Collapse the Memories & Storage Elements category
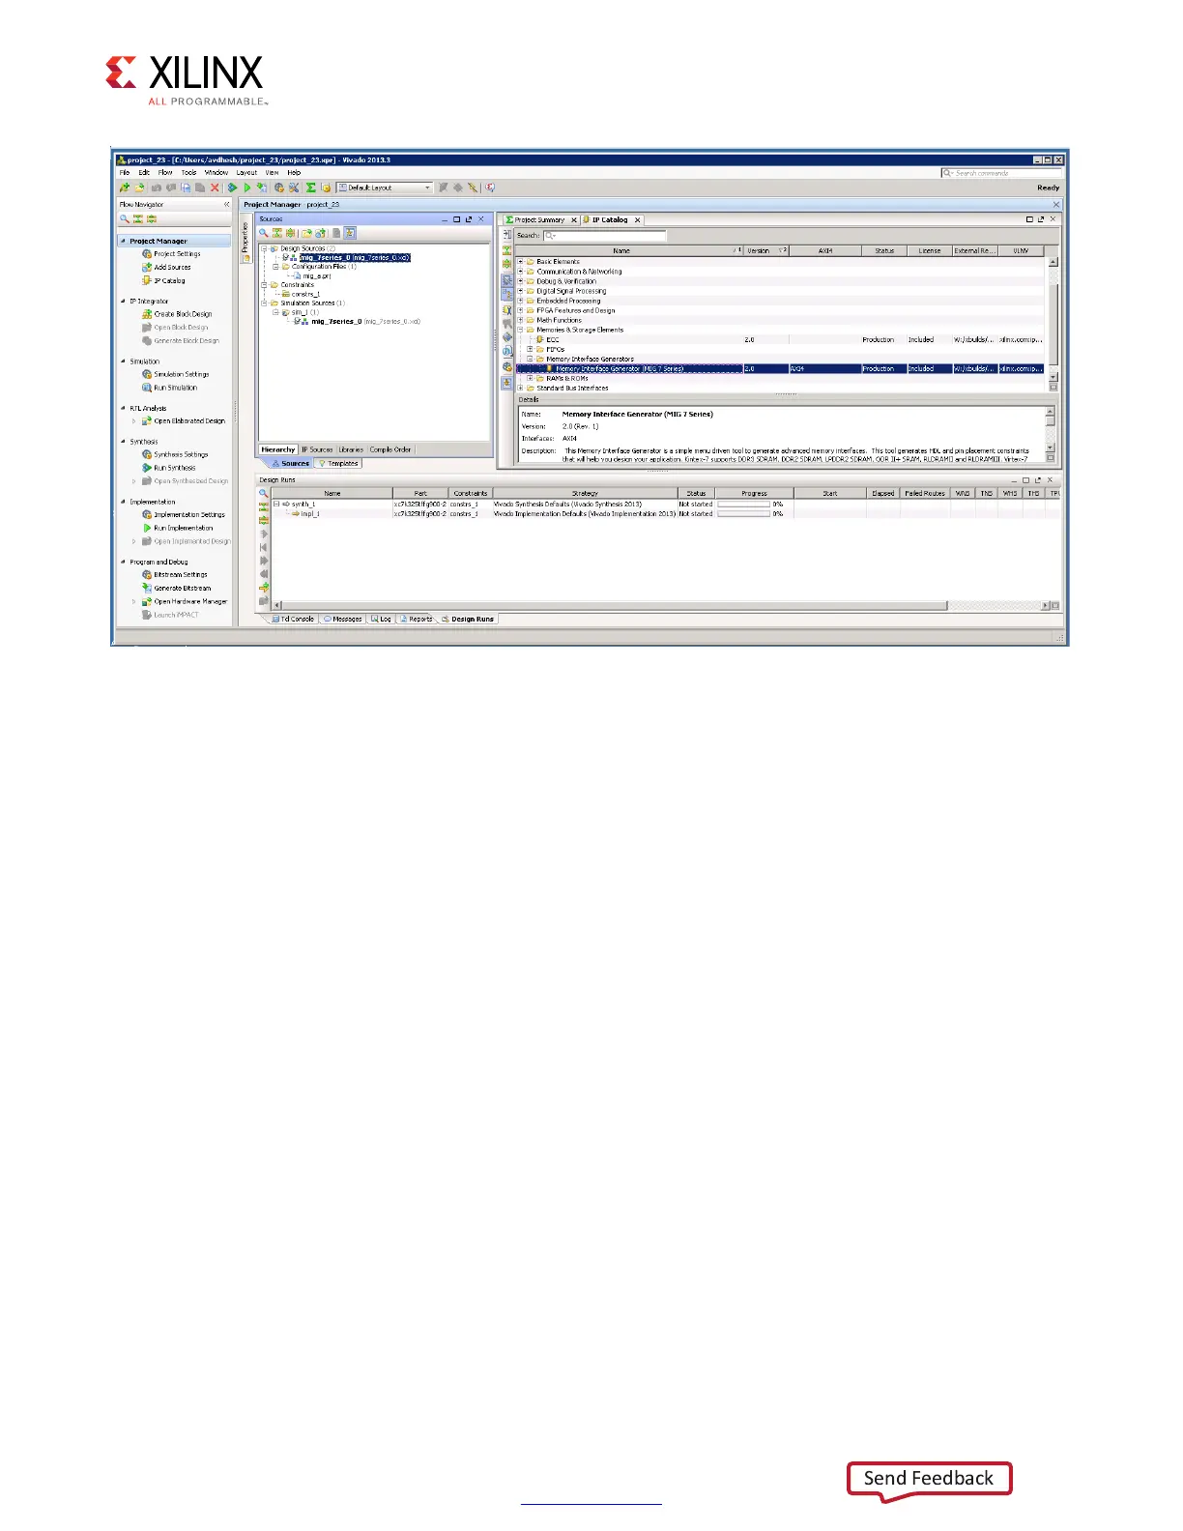The width and height of the screenshot is (1183, 1531). point(520,331)
